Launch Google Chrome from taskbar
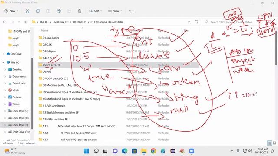 click(153, 151)
